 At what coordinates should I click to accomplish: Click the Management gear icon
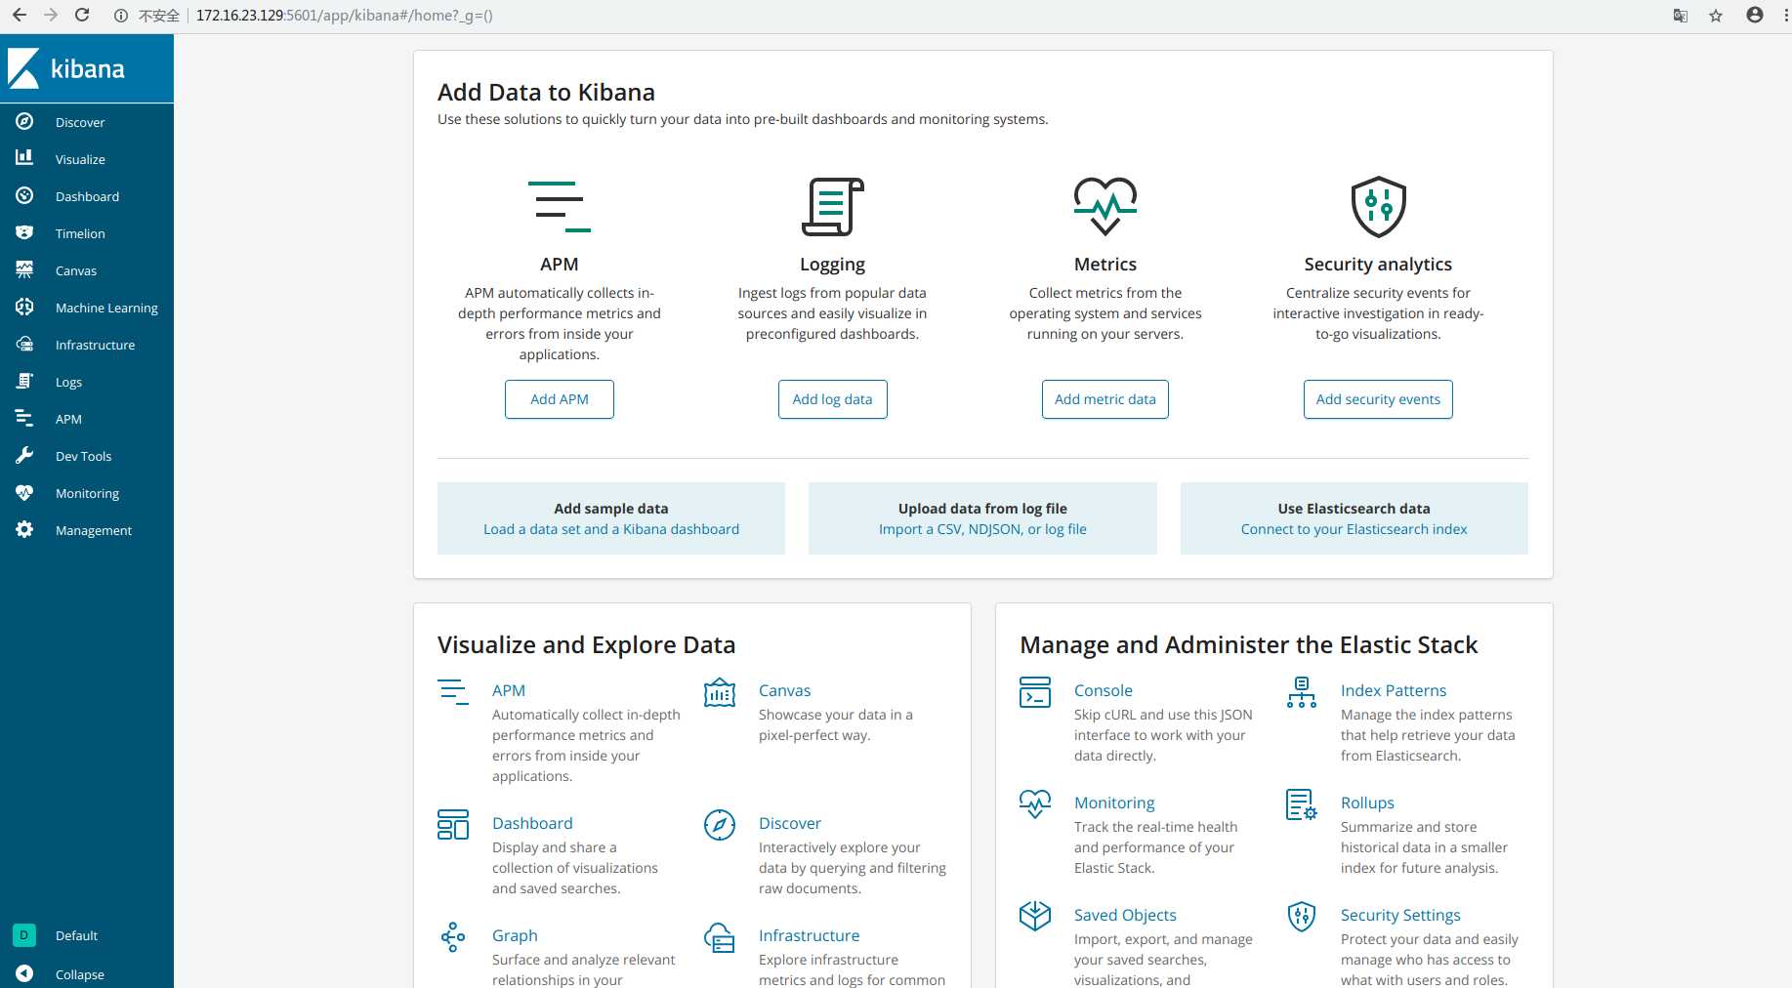tap(24, 529)
